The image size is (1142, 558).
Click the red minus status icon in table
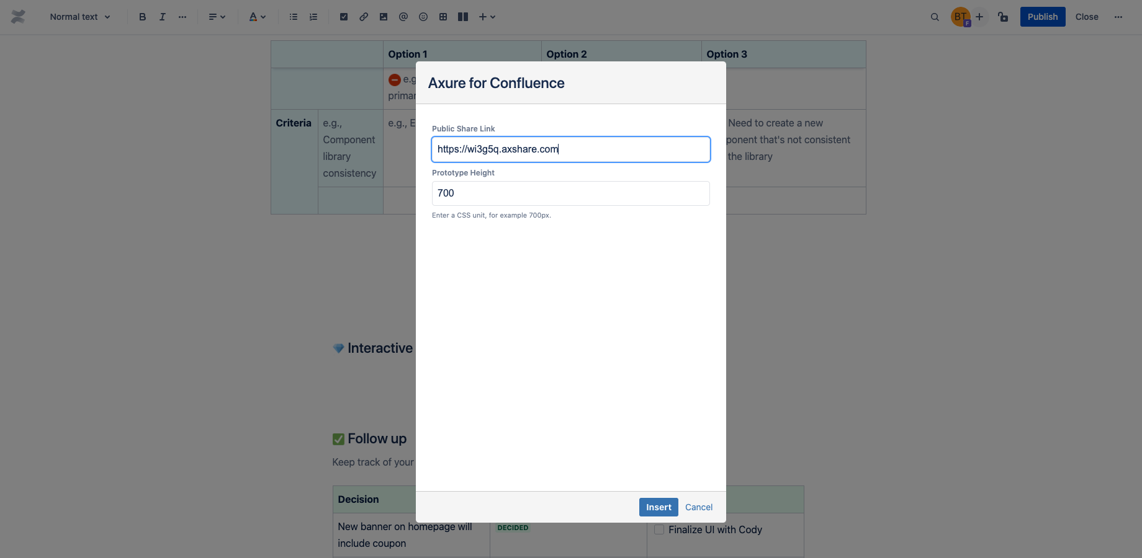[395, 79]
